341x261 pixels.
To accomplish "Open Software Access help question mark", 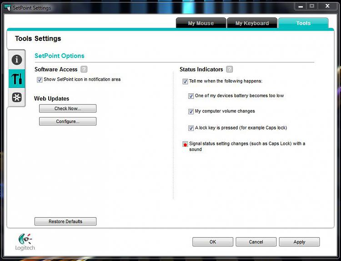I will pos(84,69).
